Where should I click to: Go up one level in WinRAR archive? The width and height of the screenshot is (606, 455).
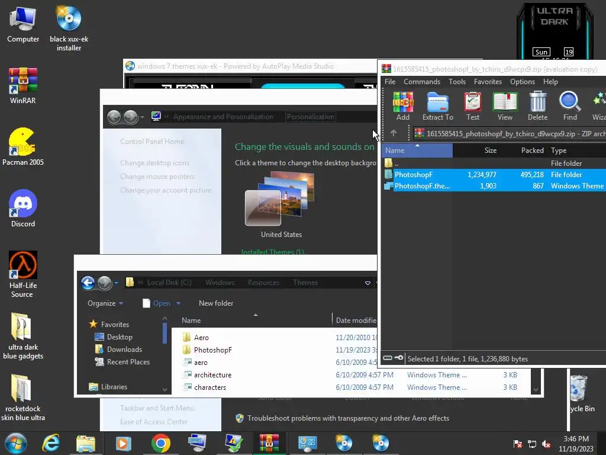tap(394, 133)
